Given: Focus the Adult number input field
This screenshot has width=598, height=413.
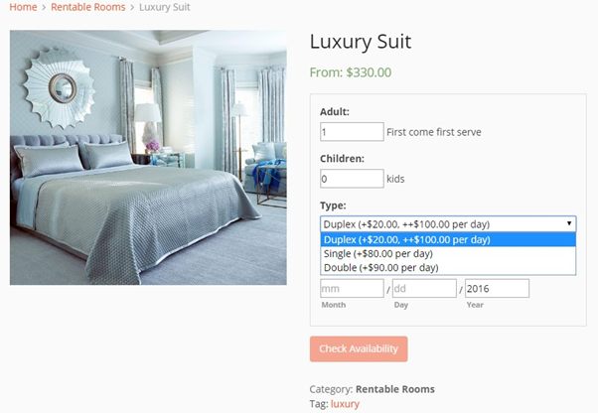Looking at the screenshot, I should point(352,132).
